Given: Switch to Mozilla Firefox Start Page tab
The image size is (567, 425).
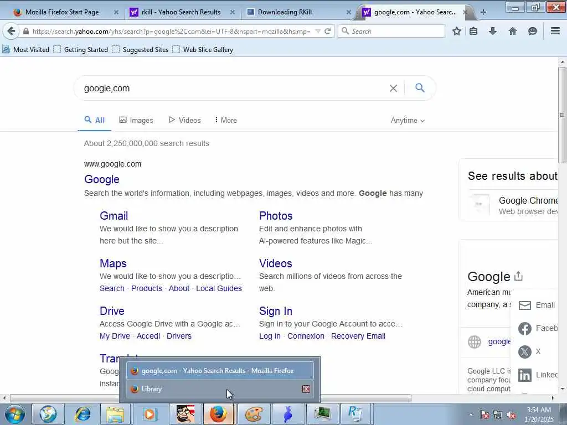Looking at the screenshot, I should pos(61,12).
